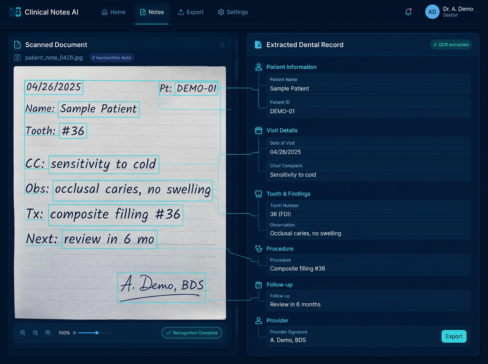Open the Export tab in top navigation

pyautogui.click(x=191, y=12)
